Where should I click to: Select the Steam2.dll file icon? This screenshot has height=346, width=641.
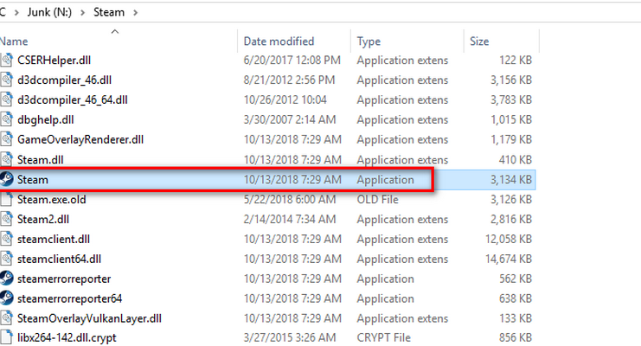click(6, 219)
